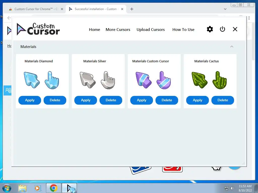Open the More Cursors menu item
Image resolution: width=258 pixels, height=193 pixels.
(x=118, y=30)
